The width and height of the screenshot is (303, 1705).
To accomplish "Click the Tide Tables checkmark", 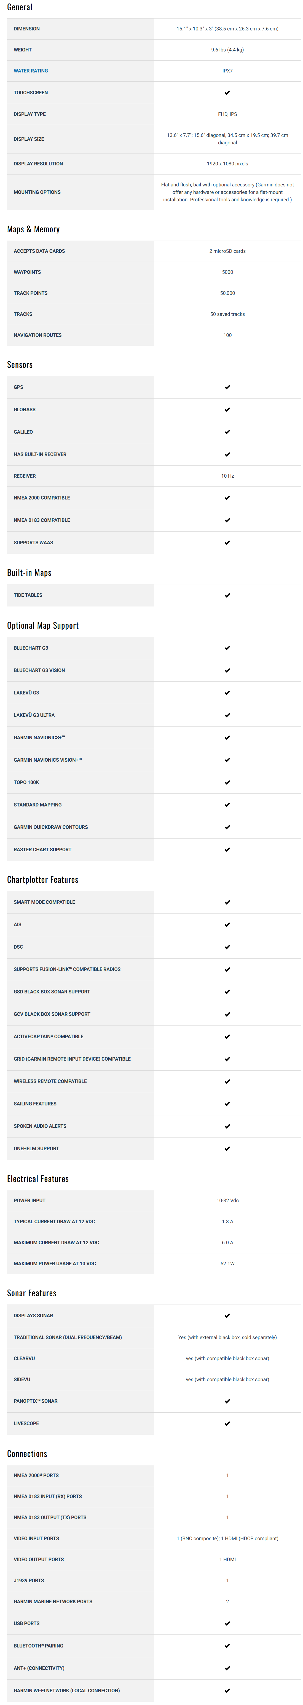I will click(x=227, y=595).
